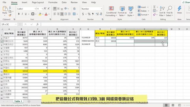Add a new sheet
The height and width of the screenshot is (107, 190).
click(x=29, y=101)
